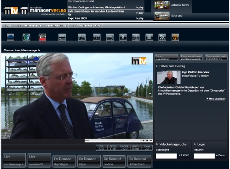This screenshot has width=230, height=169.
Task: Select TV-DSL 2.500 stream quality
Action: 124,148
